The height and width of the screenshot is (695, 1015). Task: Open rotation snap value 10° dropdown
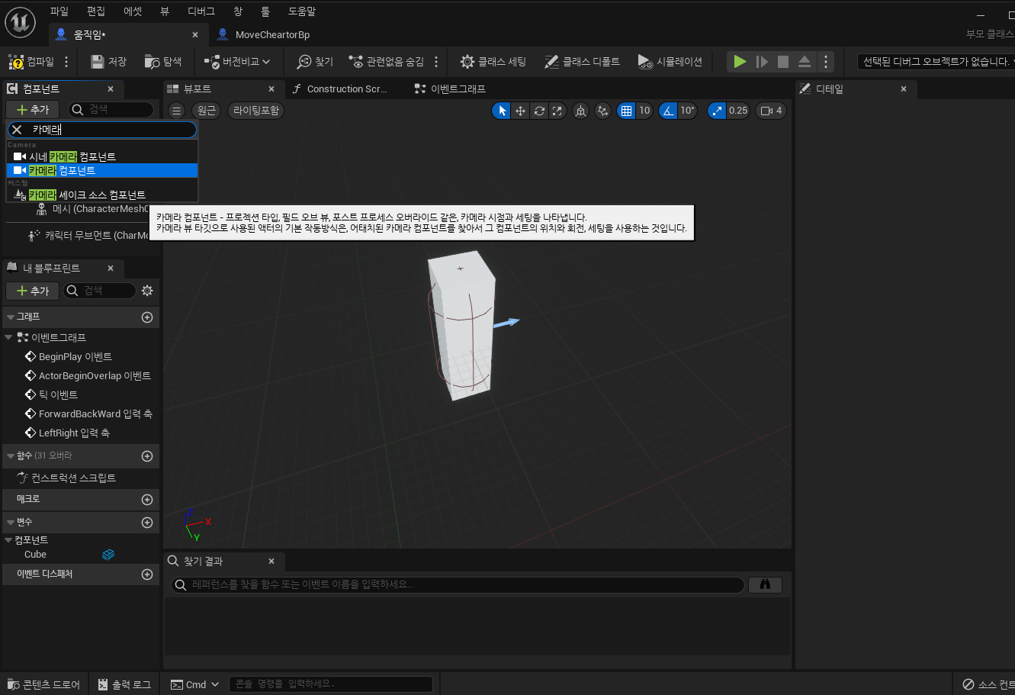coord(688,111)
